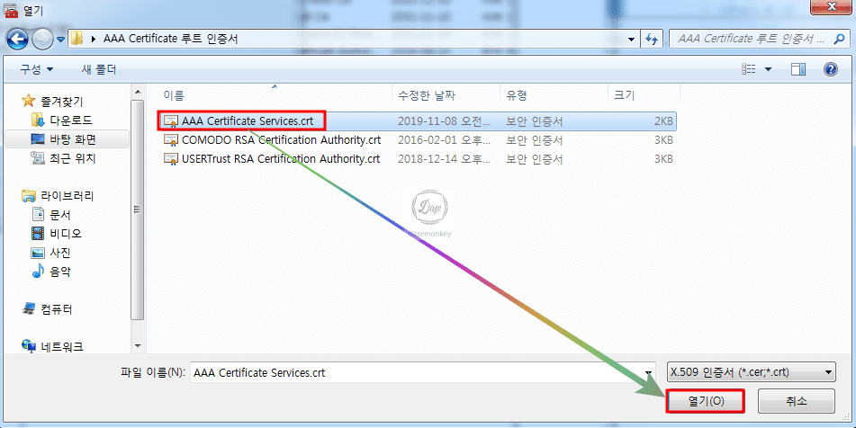Click the refresh button beside address bar
The width and height of the screenshot is (856, 428).
(x=651, y=40)
